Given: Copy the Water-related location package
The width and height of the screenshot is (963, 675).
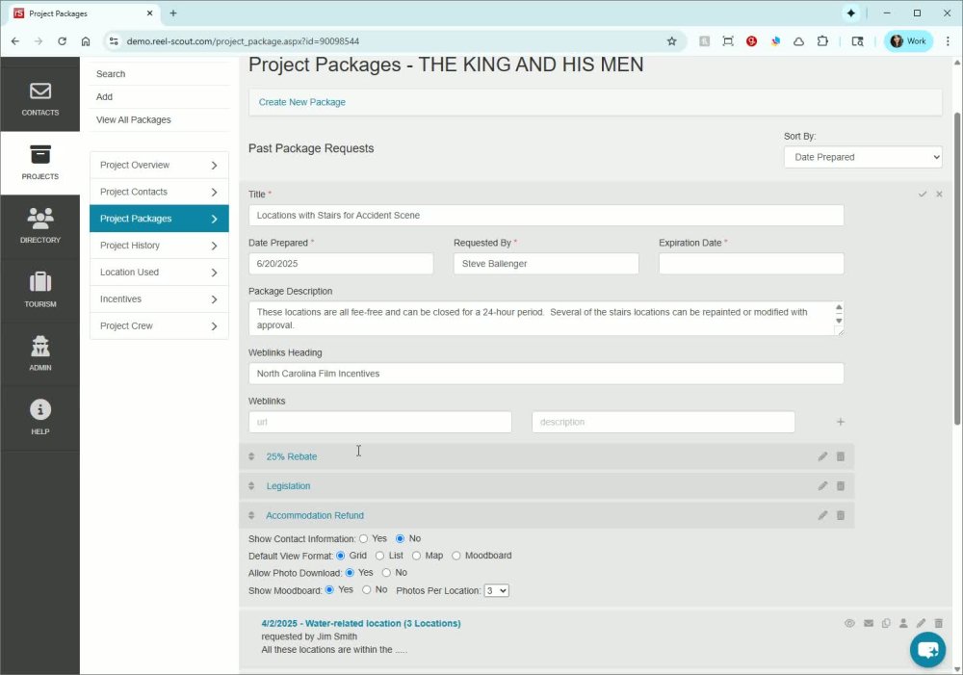Looking at the screenshot, I should (x=886, y=623).
